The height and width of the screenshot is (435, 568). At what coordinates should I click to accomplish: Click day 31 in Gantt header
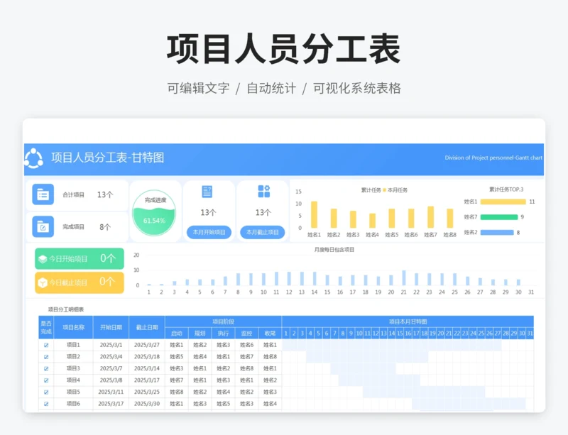point(530,334)
